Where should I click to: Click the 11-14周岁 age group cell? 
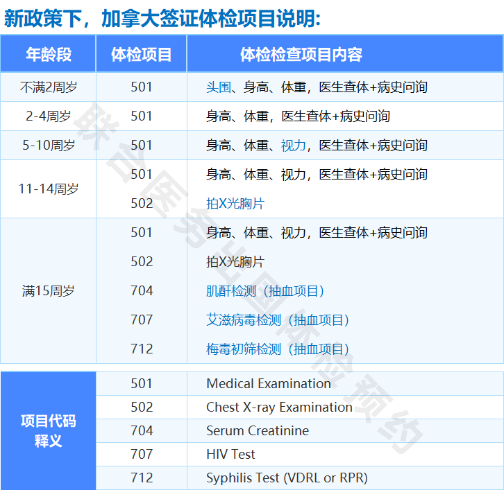49,189
